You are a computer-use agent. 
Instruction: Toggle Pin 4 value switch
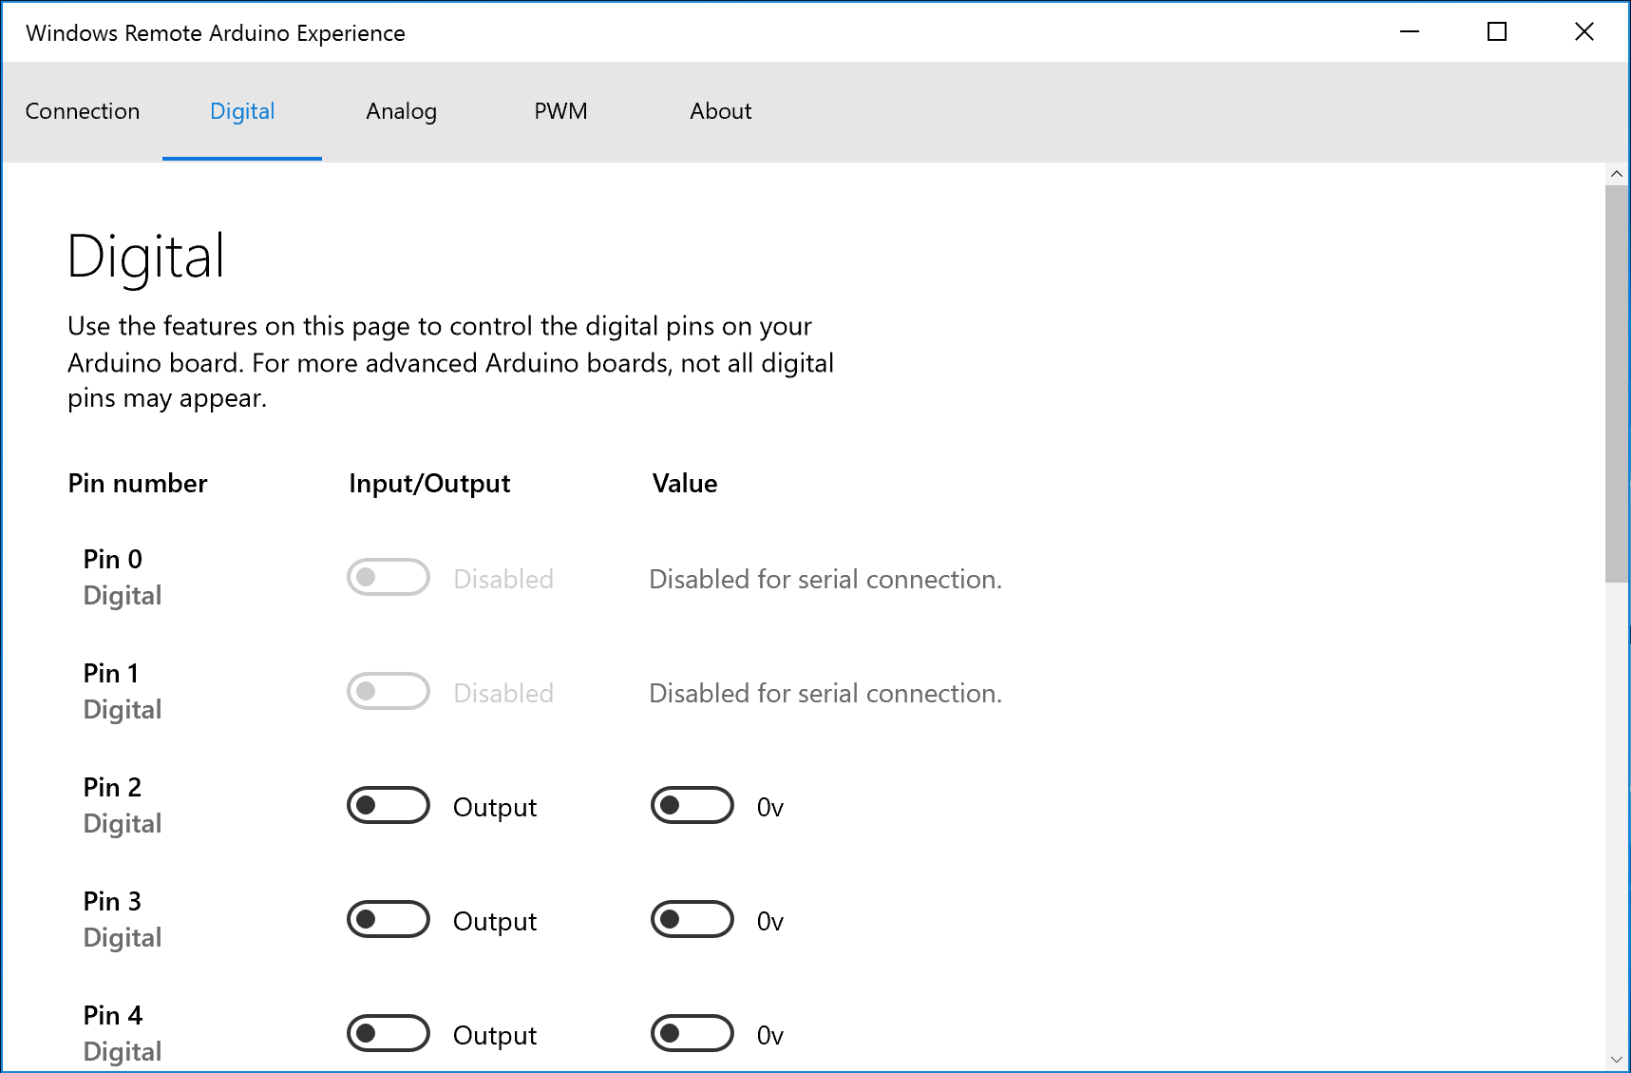692,1034
